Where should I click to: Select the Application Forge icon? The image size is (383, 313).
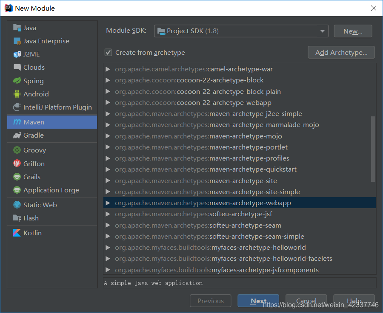17,190
